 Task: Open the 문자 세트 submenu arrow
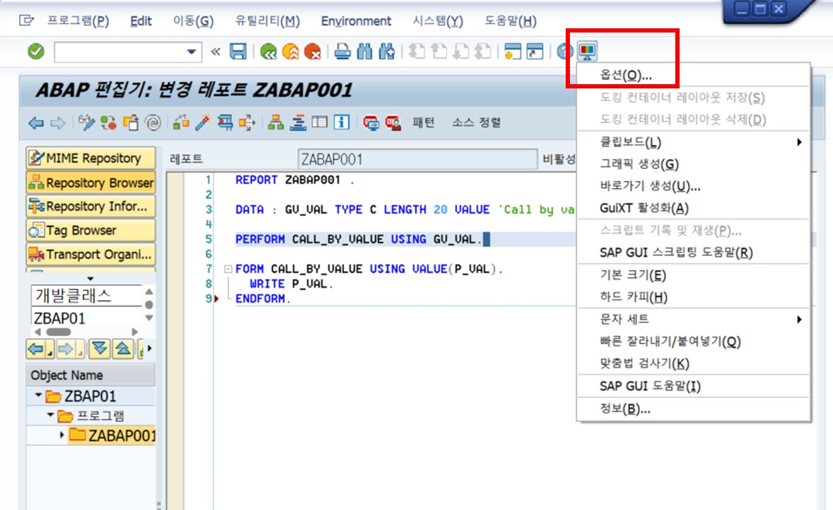point(799,319)
